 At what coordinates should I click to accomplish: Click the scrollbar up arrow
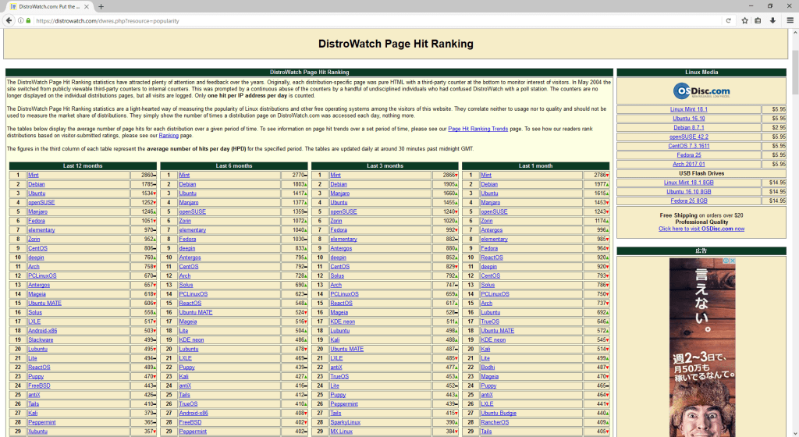tap(795, 32)
